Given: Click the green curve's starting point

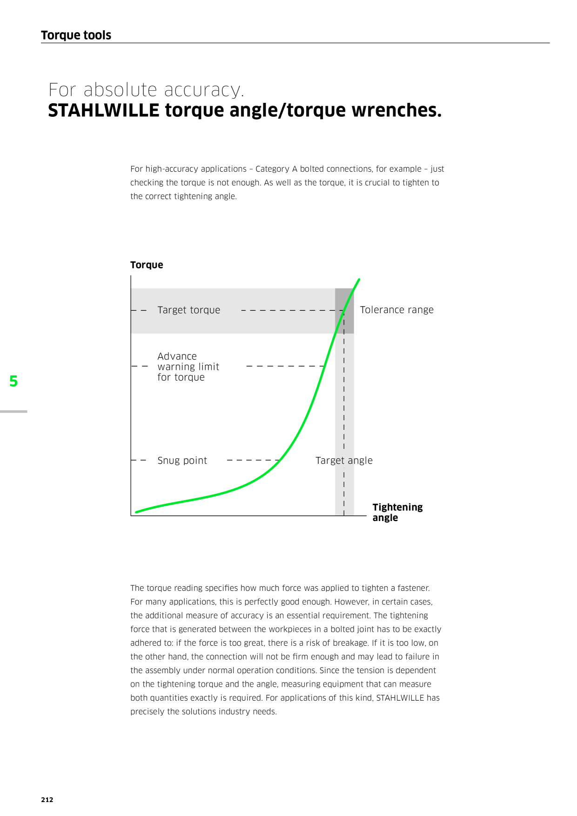Looking at the screenshot, I should click(x=136, y=512).
